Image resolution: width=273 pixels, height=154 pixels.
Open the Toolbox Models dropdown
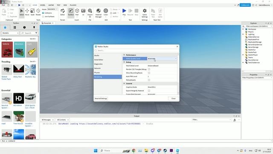click(10, 33)
